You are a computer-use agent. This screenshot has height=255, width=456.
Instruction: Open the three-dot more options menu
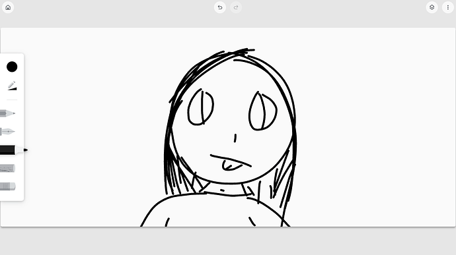448,7
